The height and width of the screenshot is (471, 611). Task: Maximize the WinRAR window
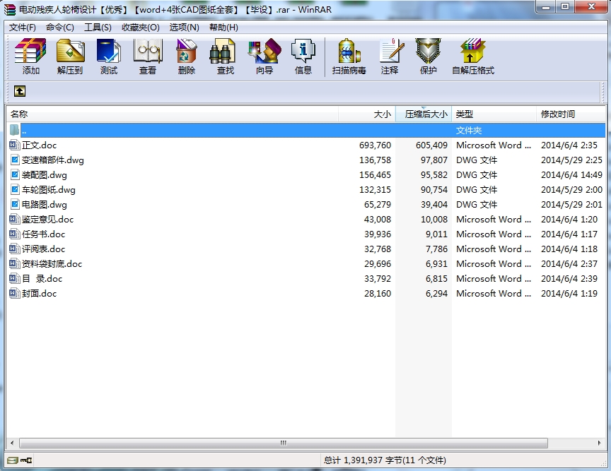[564, 6]
